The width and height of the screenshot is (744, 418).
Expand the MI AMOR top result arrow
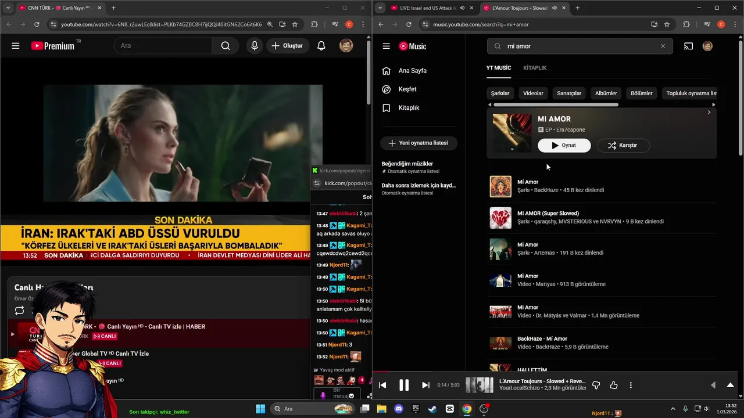(x=709, y=113)
